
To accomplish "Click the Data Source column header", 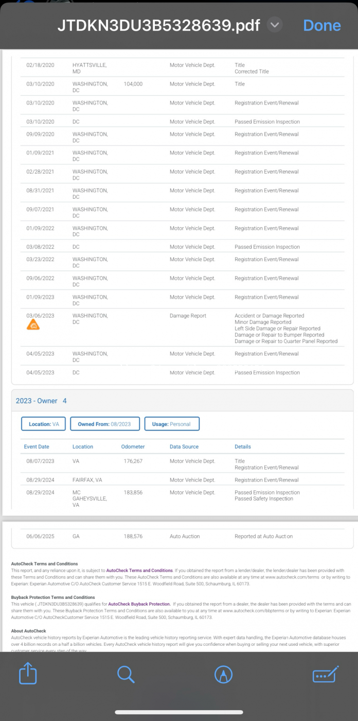I will [x=184, y=447].
